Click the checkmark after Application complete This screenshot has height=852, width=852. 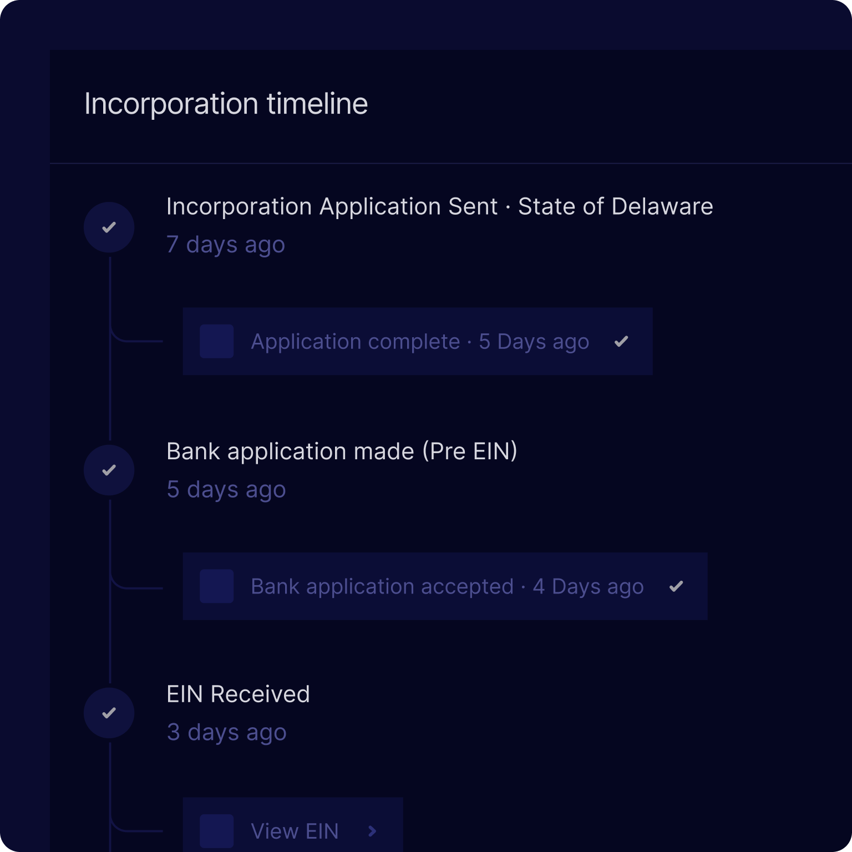click(621, 341)
